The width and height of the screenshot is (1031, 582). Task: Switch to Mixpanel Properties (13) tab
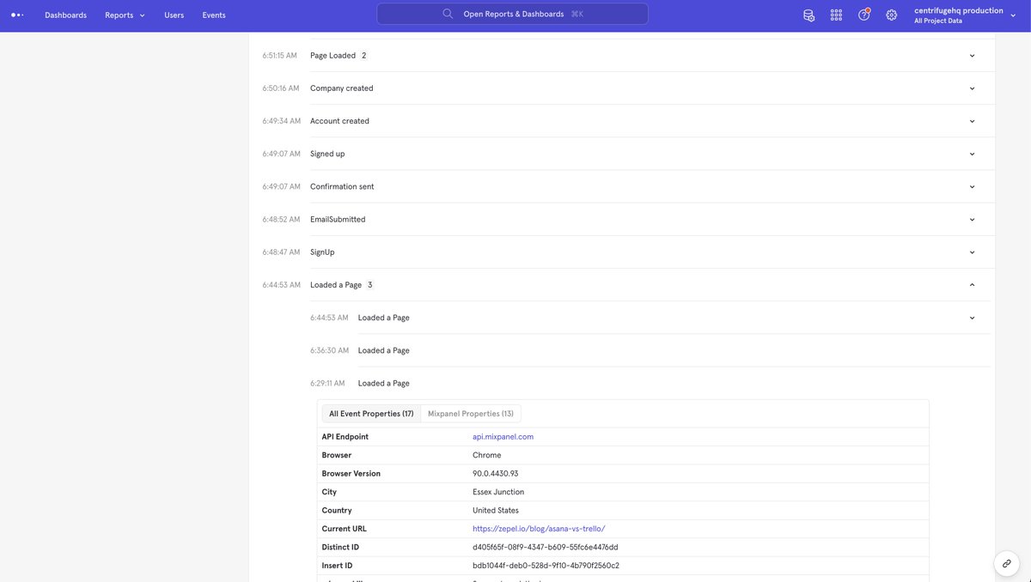[x=471, y=414]
